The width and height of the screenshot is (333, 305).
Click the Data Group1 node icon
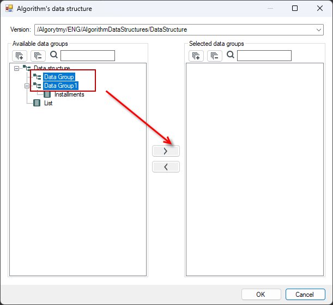37,86
